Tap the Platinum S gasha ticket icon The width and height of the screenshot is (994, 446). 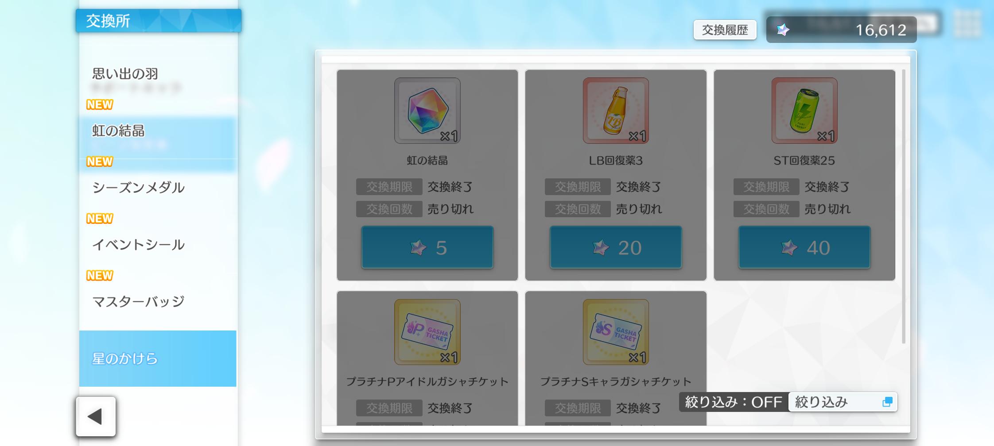pos(616,332)
